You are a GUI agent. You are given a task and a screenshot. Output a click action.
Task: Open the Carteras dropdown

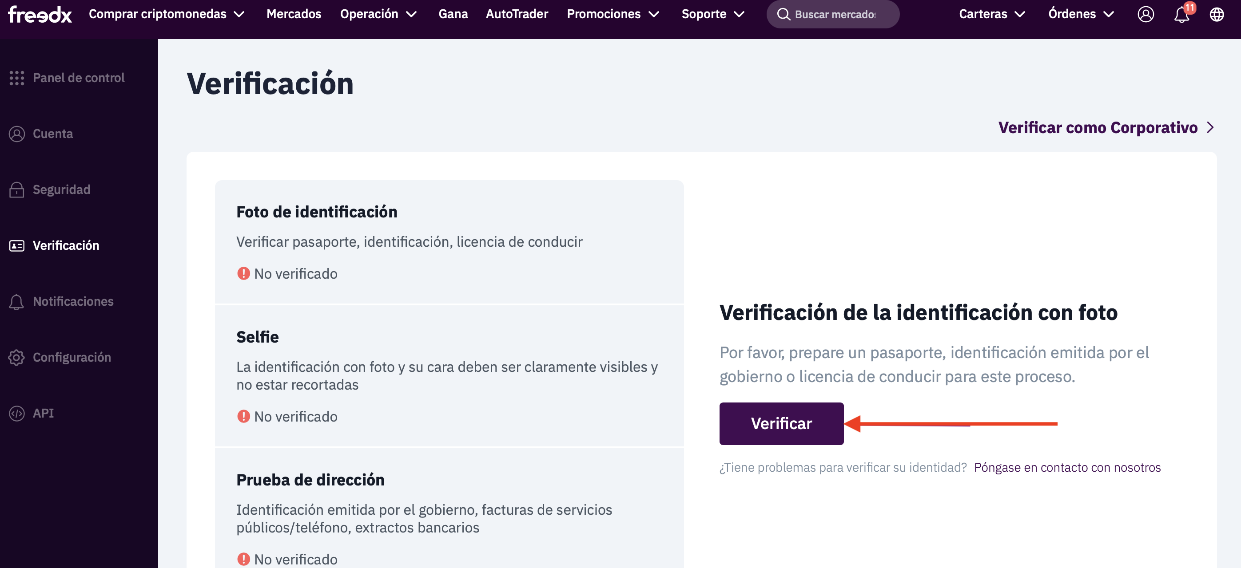pyautogui.click(x=991, y=15)
